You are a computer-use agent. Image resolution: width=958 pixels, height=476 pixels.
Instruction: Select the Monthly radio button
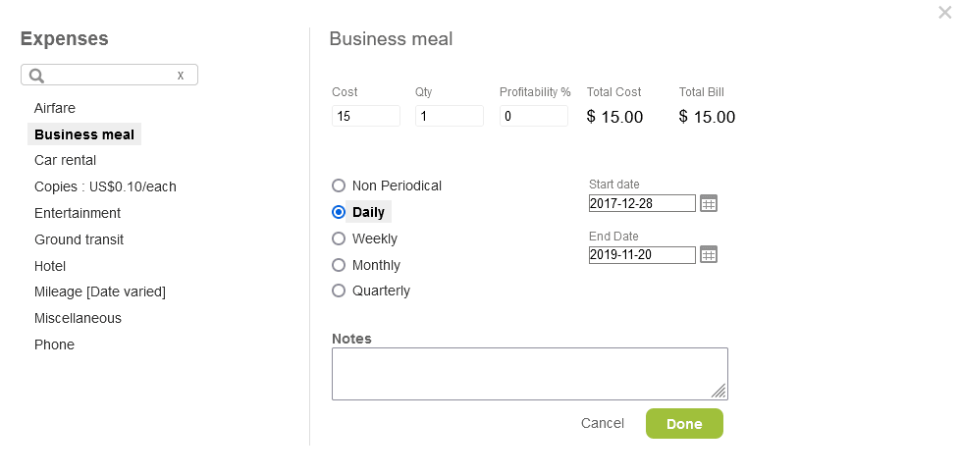point(339,265)
